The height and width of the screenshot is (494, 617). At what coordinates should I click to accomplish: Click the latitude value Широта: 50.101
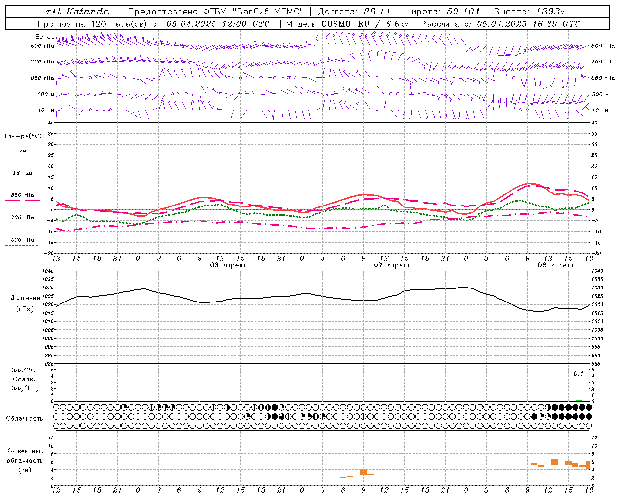pos(442,12)
